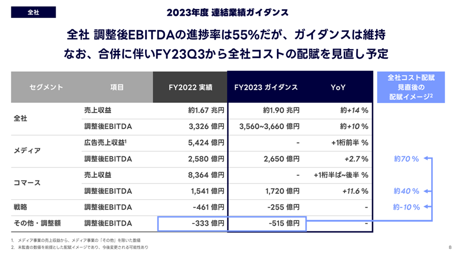The width and height of the screenshot is (456, 256).
Task: Select the コマース segment row label
Action: coord(28,182)
